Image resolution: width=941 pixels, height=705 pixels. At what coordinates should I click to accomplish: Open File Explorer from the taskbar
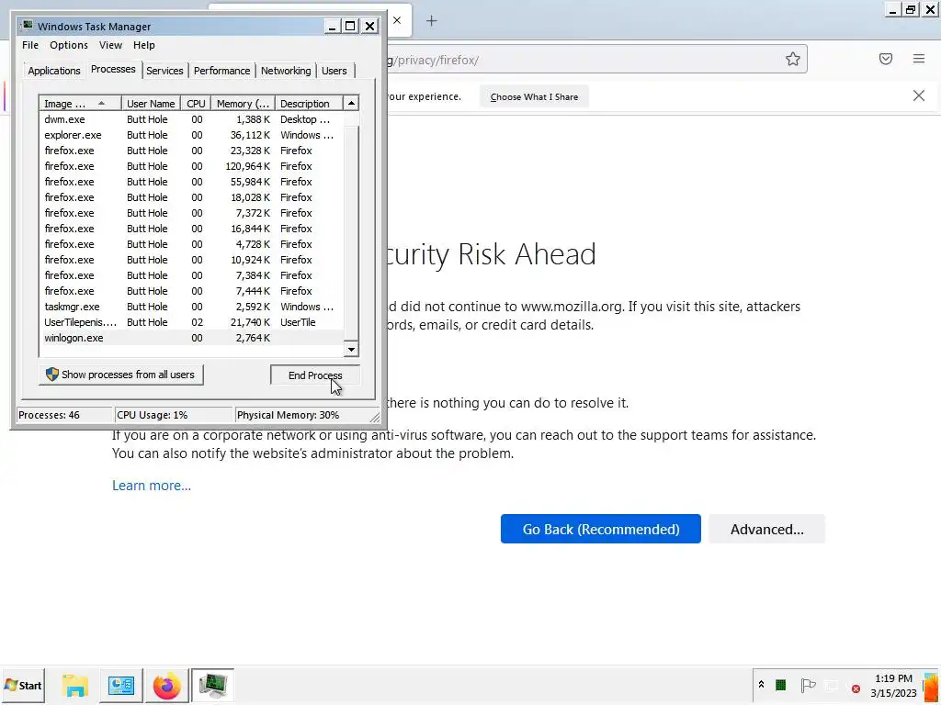click(75, 685)
